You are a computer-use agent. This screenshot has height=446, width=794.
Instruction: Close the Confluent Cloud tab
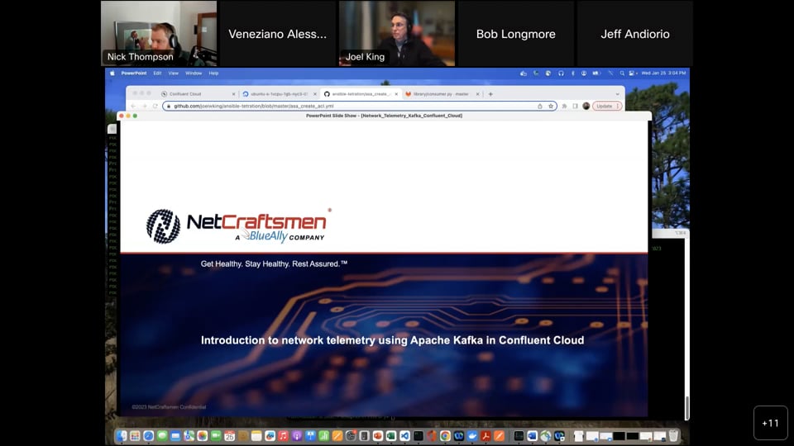coord(233,94)
